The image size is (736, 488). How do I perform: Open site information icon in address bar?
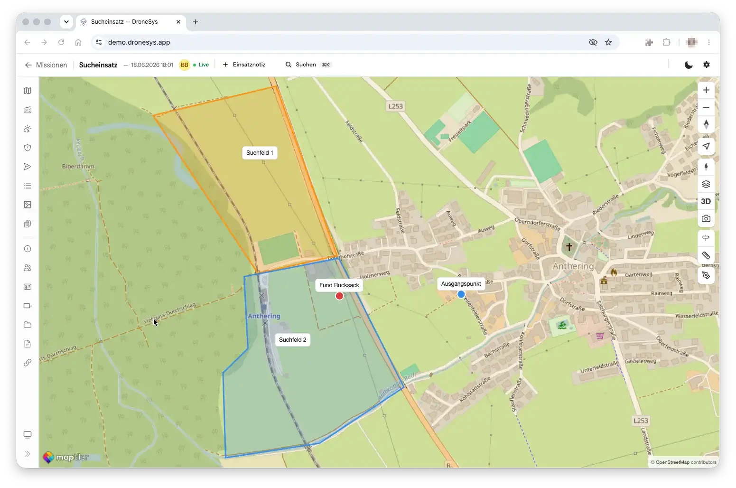(x=99, y=42)
